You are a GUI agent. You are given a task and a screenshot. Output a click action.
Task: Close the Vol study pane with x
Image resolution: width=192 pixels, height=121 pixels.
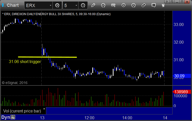44,109
